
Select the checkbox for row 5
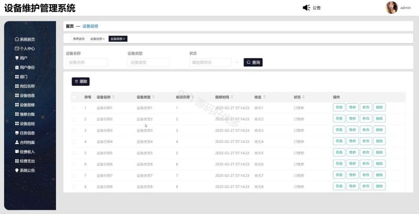74,153
